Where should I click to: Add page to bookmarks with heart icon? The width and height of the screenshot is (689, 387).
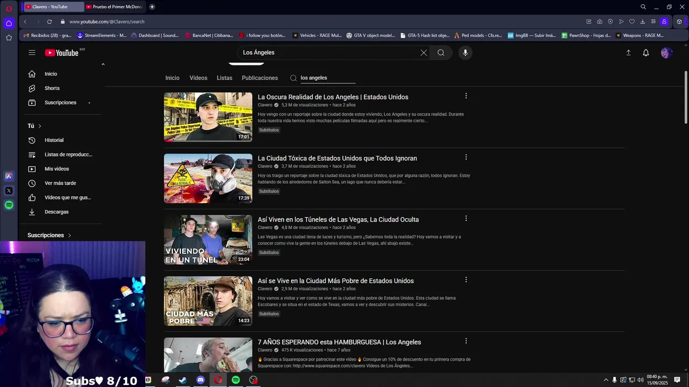632,21
